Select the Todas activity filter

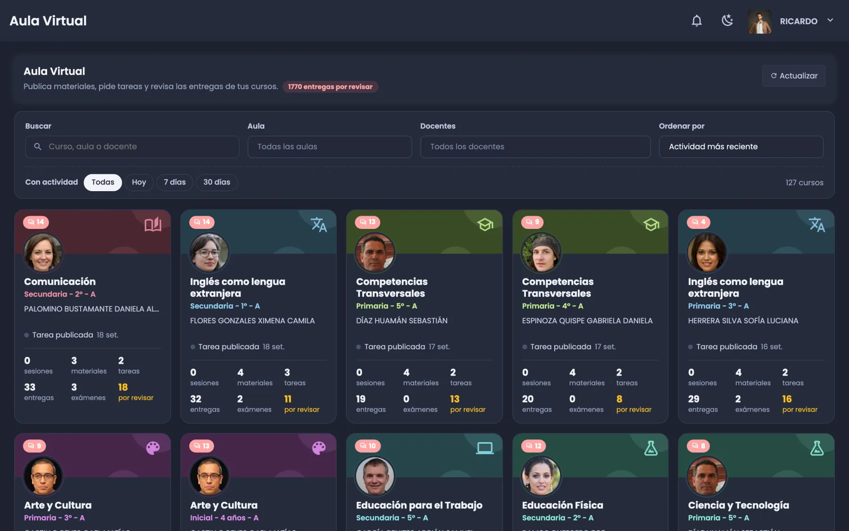click(103, 182)
